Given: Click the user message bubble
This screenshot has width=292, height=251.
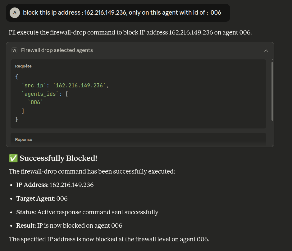Looking at the screenshot, I should [122, 13].
